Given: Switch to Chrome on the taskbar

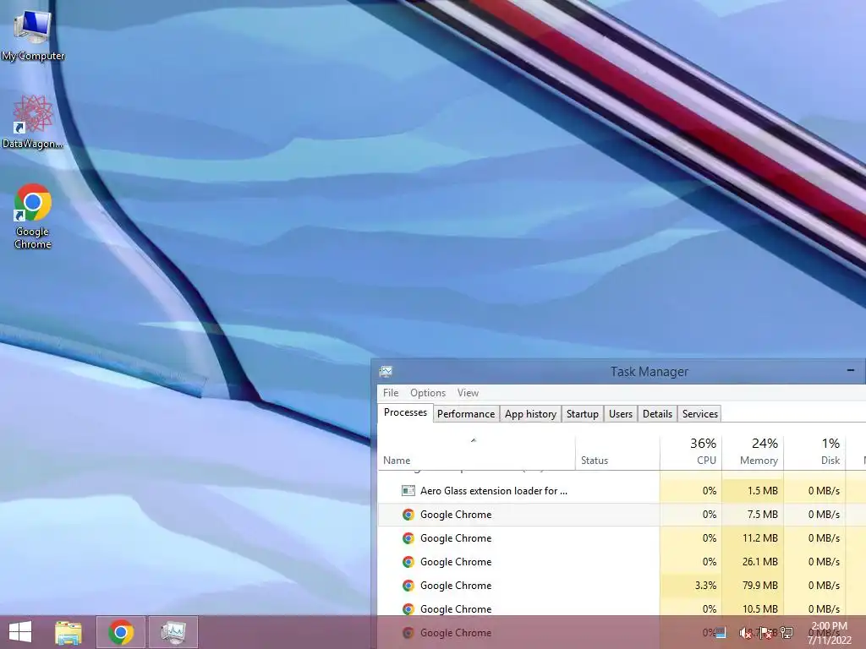Looking at the screenshot, I should (121, 632).
